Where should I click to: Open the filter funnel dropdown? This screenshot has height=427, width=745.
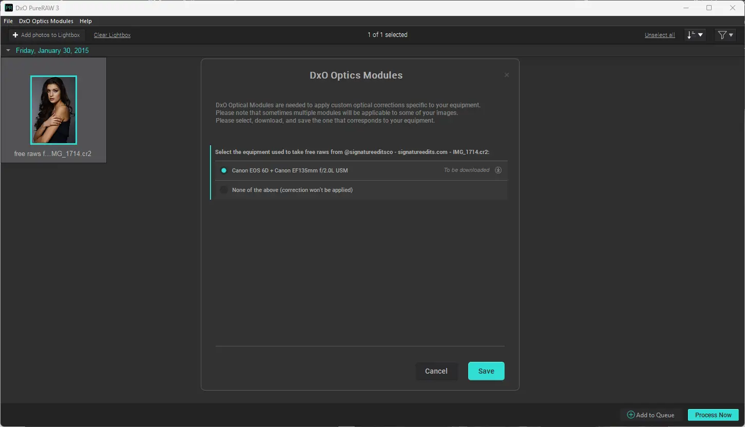[x=725, y=35]
